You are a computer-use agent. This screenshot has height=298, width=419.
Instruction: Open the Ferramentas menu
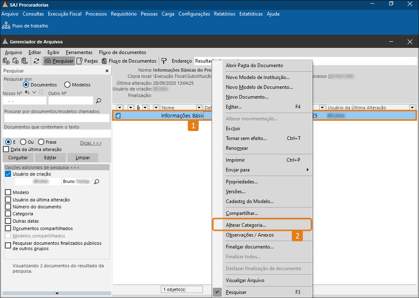[79, 52]
